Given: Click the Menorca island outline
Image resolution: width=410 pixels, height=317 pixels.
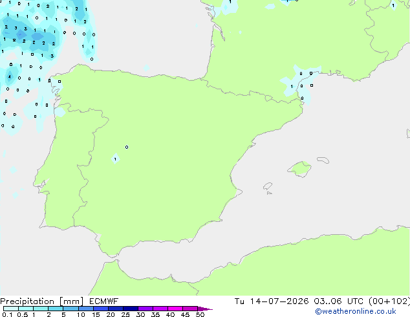Looking at the screenshot, I should tap(323, 160).
